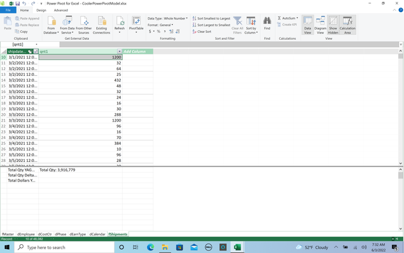Click Clear Sort
The height and width of the screenshot is (253, 404).
[x=202, y=32]
